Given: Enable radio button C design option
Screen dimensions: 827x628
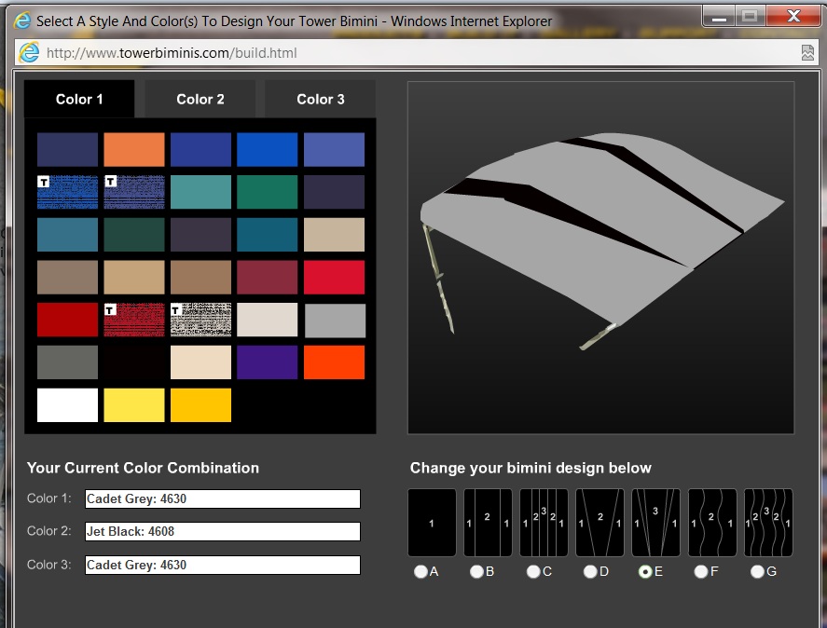Looking at the screenshot, I should click(x=533, y=572).
